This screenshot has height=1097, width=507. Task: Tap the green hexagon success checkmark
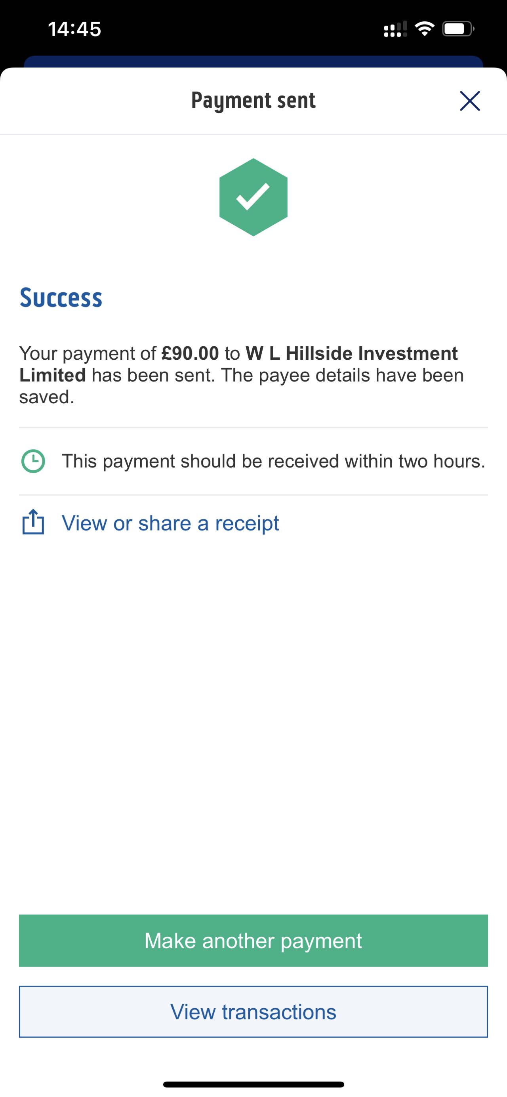253,197
